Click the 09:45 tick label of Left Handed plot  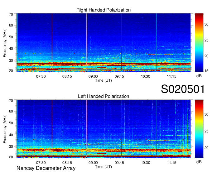[119, 163]
